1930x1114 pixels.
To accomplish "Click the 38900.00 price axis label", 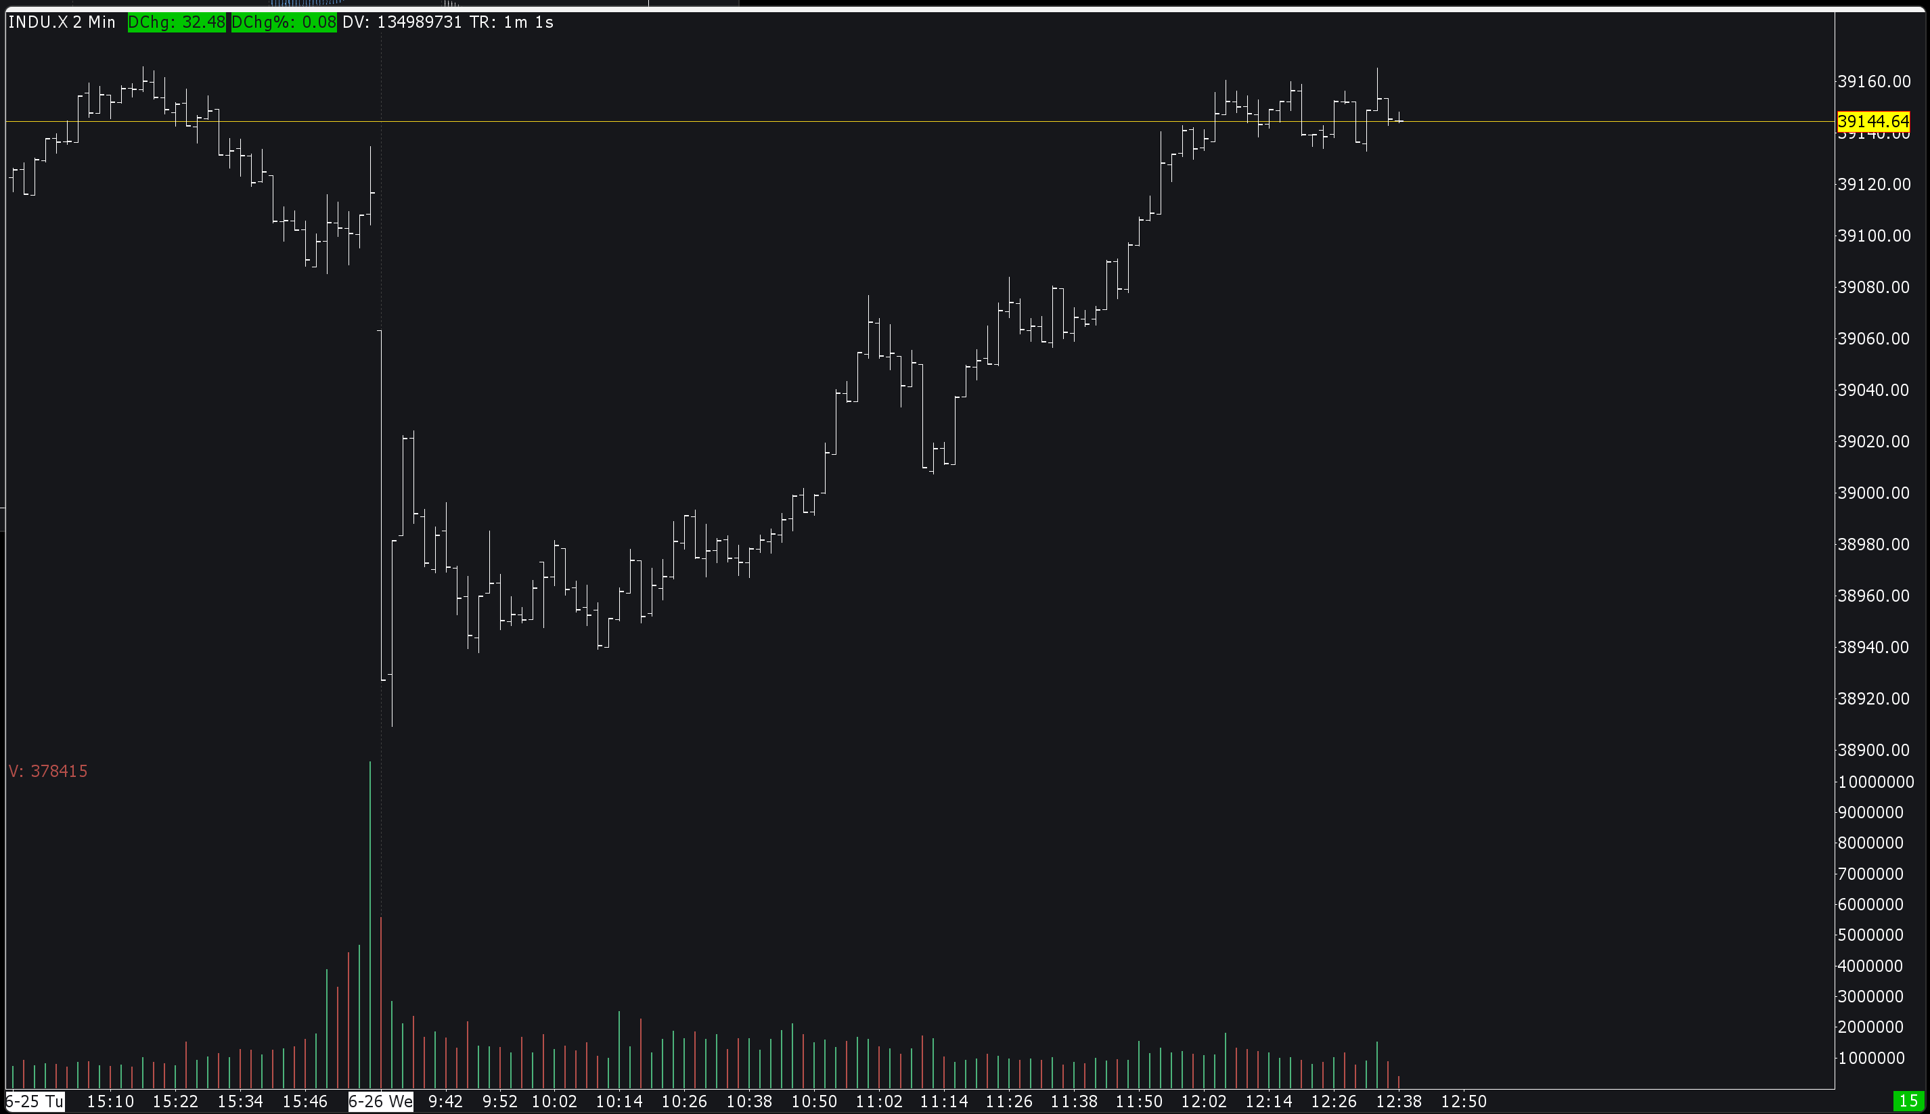I will (1873, 750).
